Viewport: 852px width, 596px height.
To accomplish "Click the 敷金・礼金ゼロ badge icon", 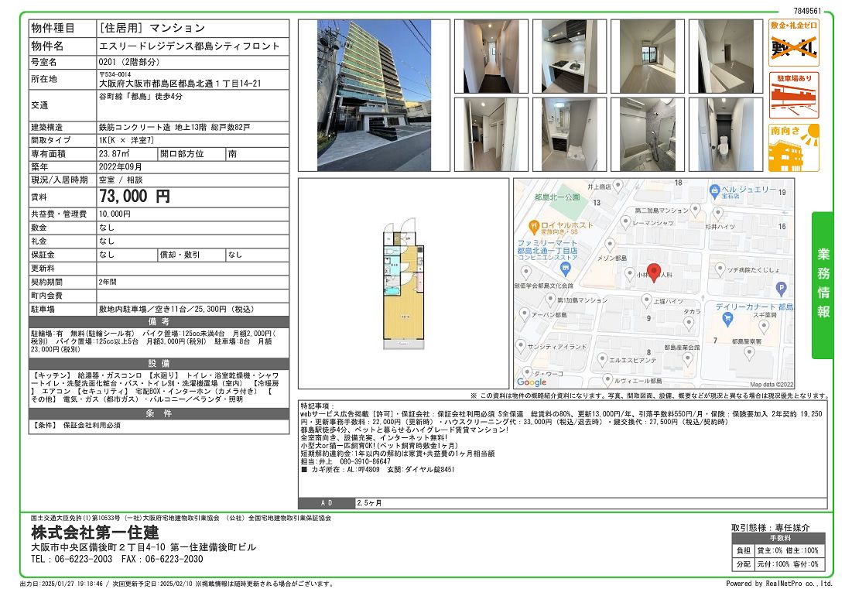I will [793, 43].
